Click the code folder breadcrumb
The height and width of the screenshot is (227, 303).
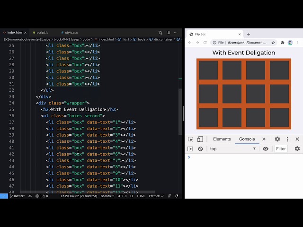(x=86, y=39)
